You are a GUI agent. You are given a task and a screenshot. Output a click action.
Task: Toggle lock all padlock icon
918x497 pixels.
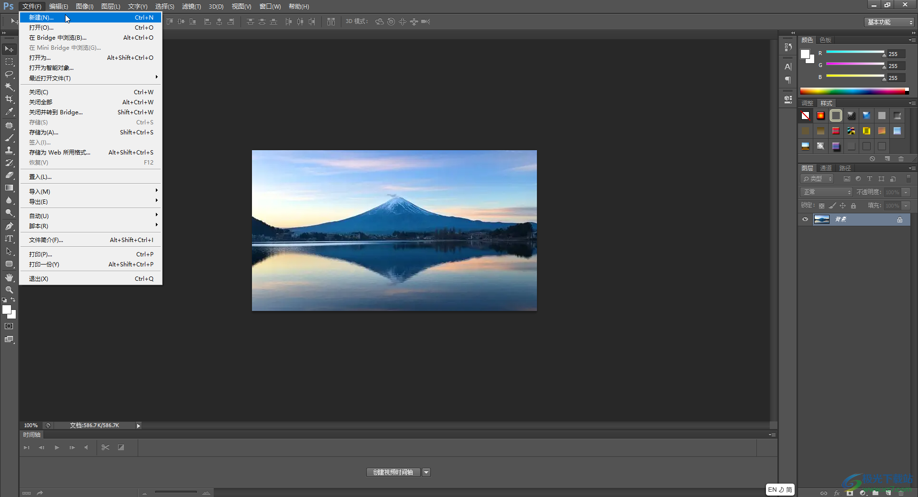(x=853, y=206)
